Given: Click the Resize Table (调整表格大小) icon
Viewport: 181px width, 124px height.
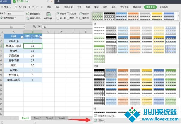Looking at the screenshot, I should point(2,18).
